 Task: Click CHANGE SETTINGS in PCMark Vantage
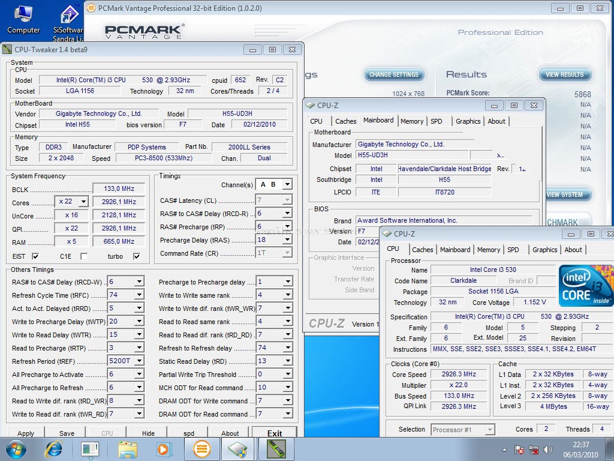394,74
